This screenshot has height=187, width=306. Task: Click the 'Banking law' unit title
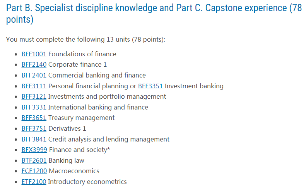(x=66, y=160)
